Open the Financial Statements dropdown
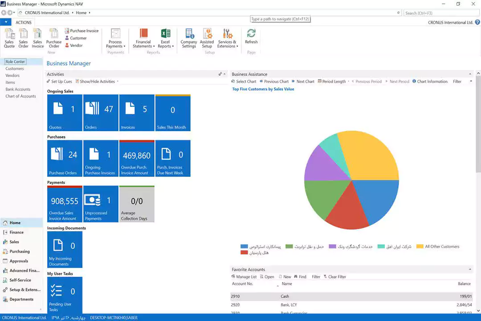Viewport: 481px width, 321px height. pos(143,38)
